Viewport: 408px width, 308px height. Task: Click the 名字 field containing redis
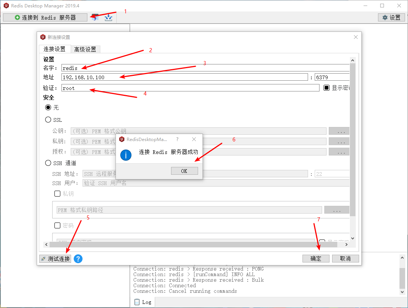click(x=205, y=68)
